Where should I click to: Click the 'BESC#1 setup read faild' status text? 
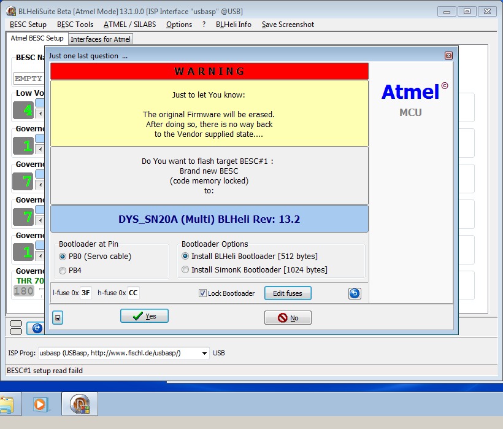45,371
